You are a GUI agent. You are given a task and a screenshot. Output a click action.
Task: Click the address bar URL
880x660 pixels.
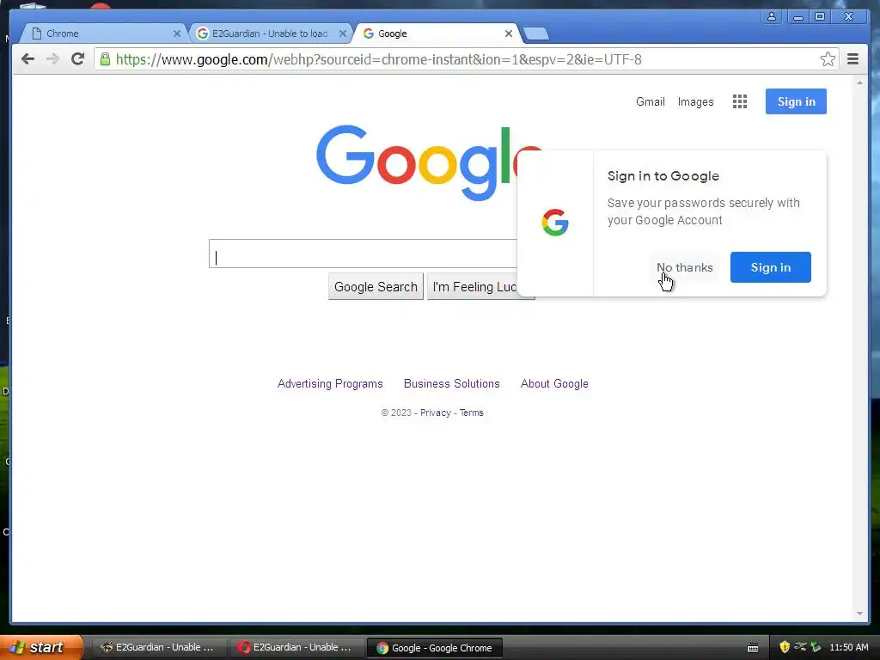click(x=378, y=59)
